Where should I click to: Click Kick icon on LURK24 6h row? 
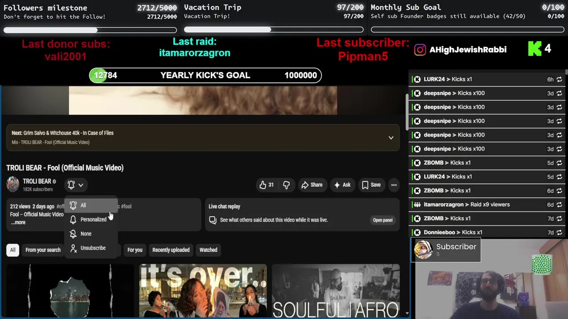(x=417, y=79)
